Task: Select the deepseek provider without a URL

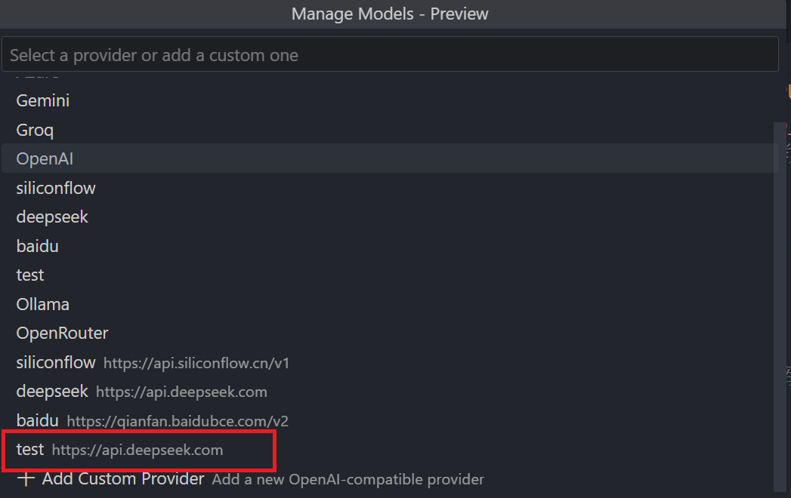Action: (52, 217)
